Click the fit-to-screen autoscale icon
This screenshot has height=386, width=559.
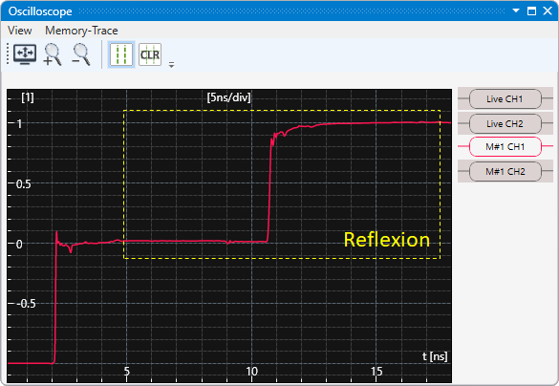pos(25,54)
